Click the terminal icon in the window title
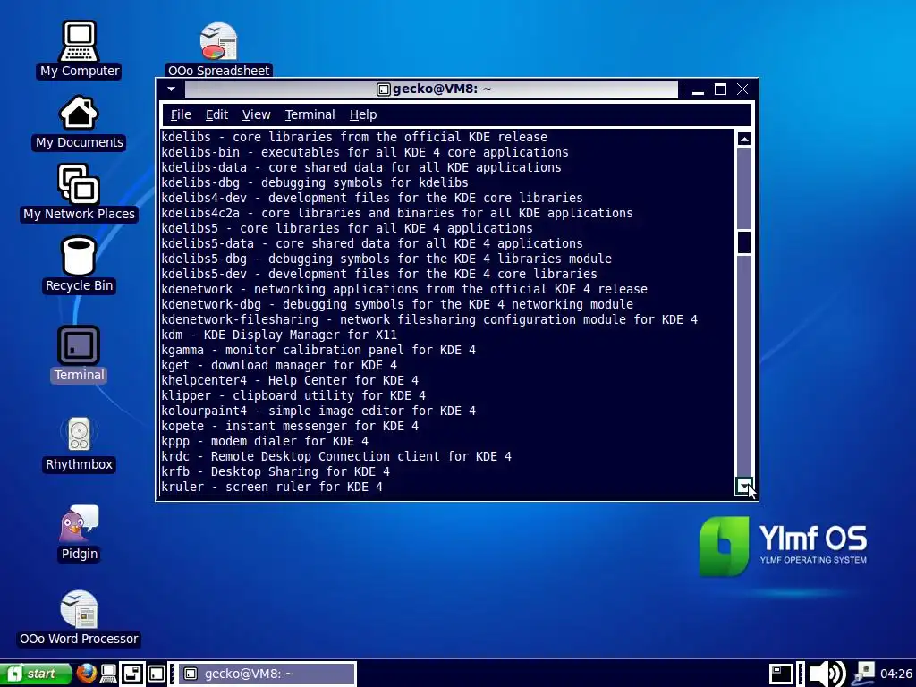Screen dimensions: 916x687 point(383,89)
